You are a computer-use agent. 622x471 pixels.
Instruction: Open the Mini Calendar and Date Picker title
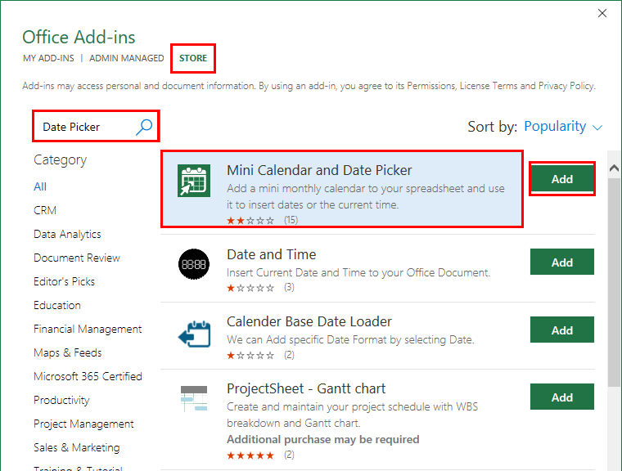[x=319, y=170]
